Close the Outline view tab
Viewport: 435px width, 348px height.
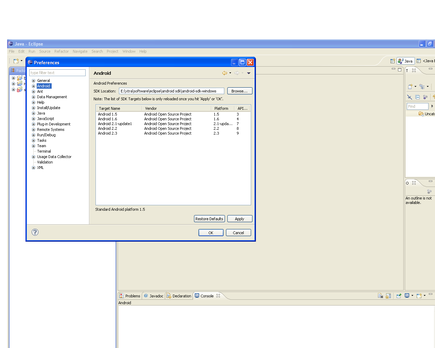[x=414, y=183]
